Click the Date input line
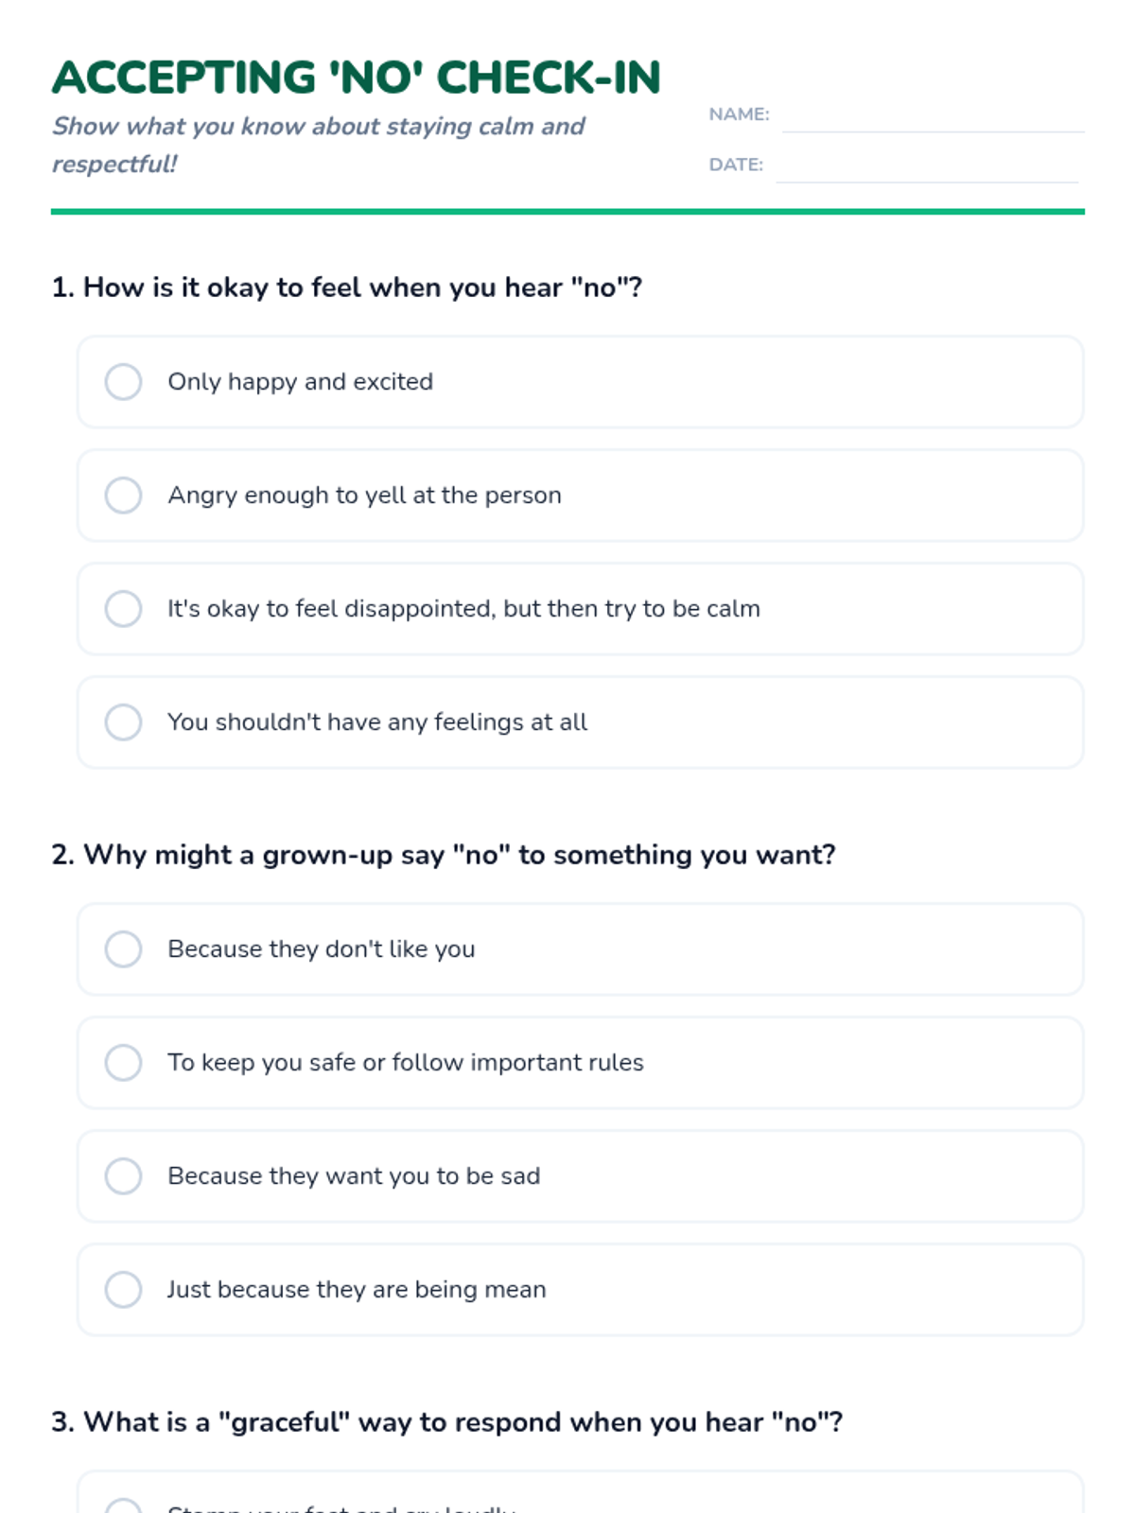The height and width of the screenshot is (1513, 1135). click(x=927, y=169)
